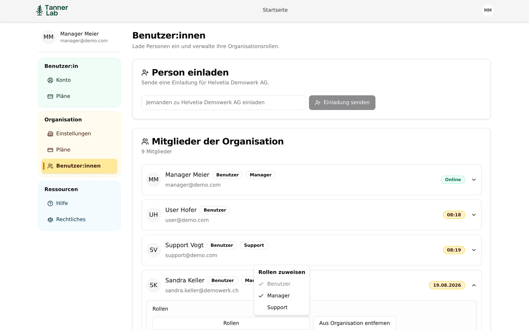Click the card icon beside Pläne under Benutzer:in
The width and height of the screenshot is (529, 330).
50,97
